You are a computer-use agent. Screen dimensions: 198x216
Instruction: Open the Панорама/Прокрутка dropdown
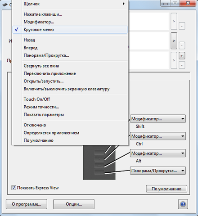click(158, 171)
